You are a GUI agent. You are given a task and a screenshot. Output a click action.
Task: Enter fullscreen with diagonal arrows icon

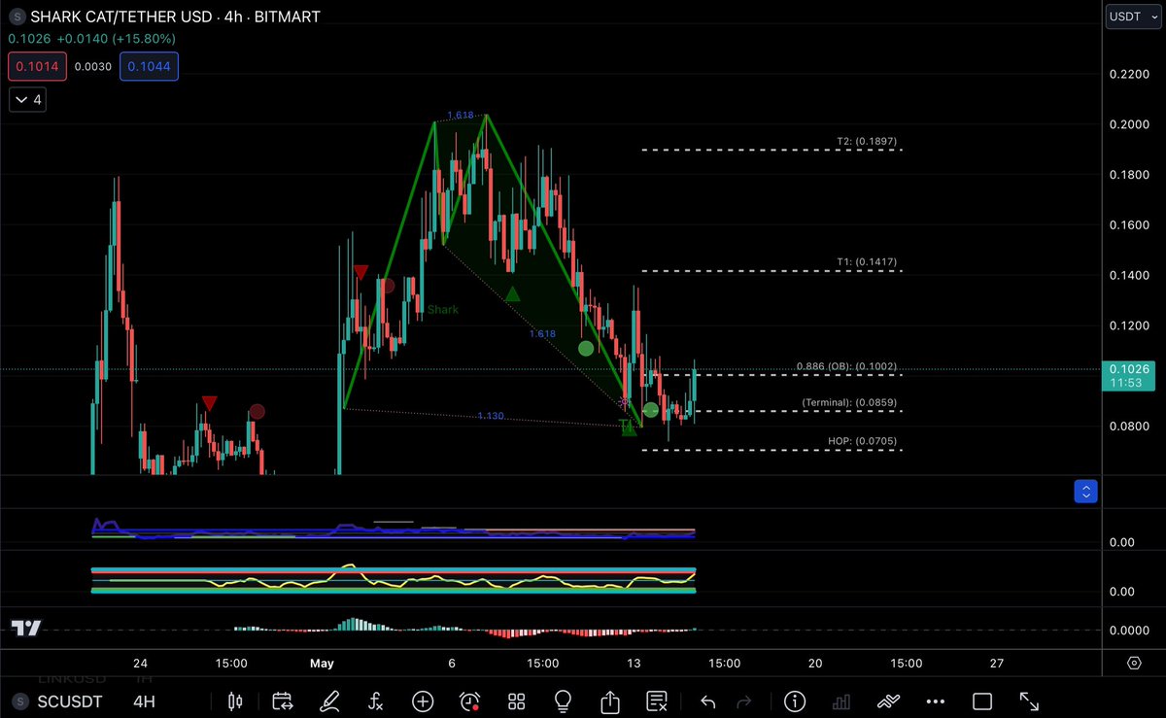(x=1029, y=701)
